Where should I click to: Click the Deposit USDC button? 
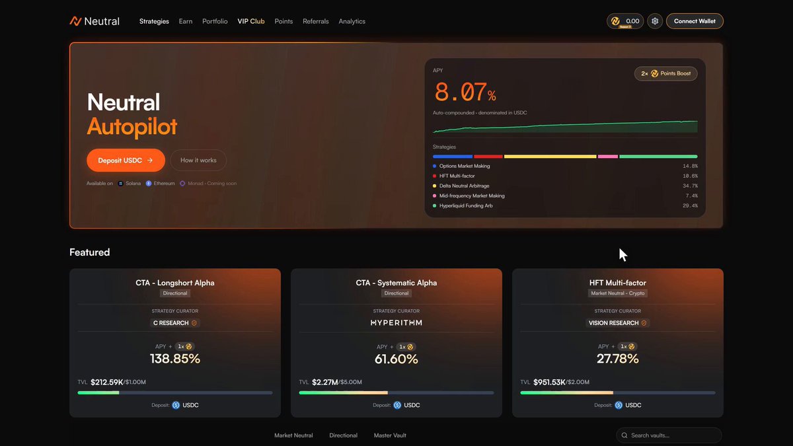pos(126,160)
